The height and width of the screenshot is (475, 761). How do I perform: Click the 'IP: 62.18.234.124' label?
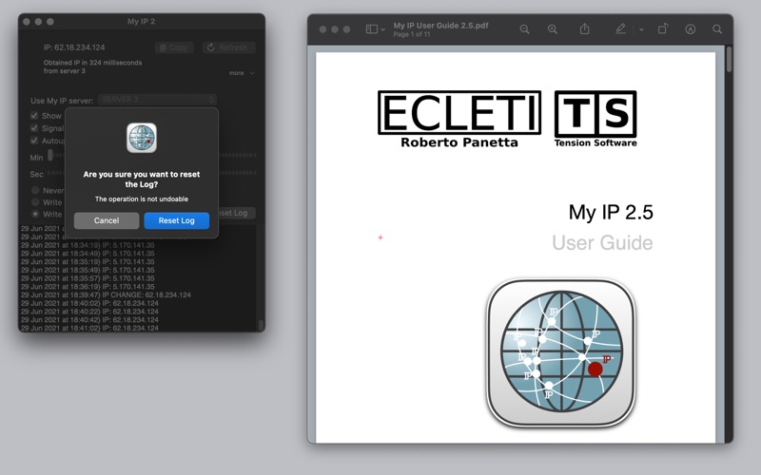tap(74, 47)
